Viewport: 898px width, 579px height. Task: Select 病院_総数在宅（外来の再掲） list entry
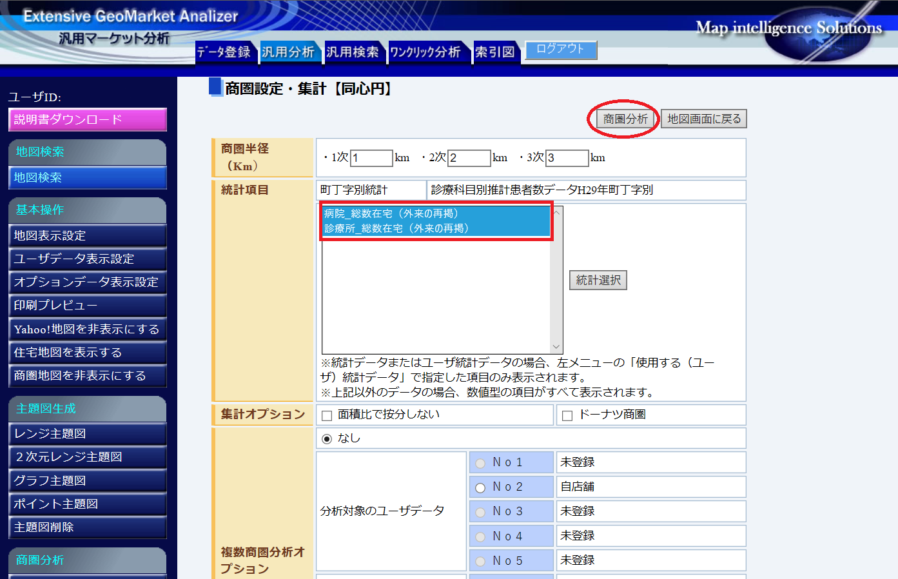[436, 213]
